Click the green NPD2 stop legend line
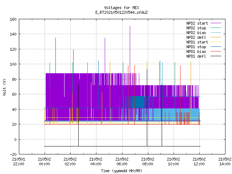Image resolution: width=232 pixels, height=174 pixels. pyautogui.click(x=216, y=28)
